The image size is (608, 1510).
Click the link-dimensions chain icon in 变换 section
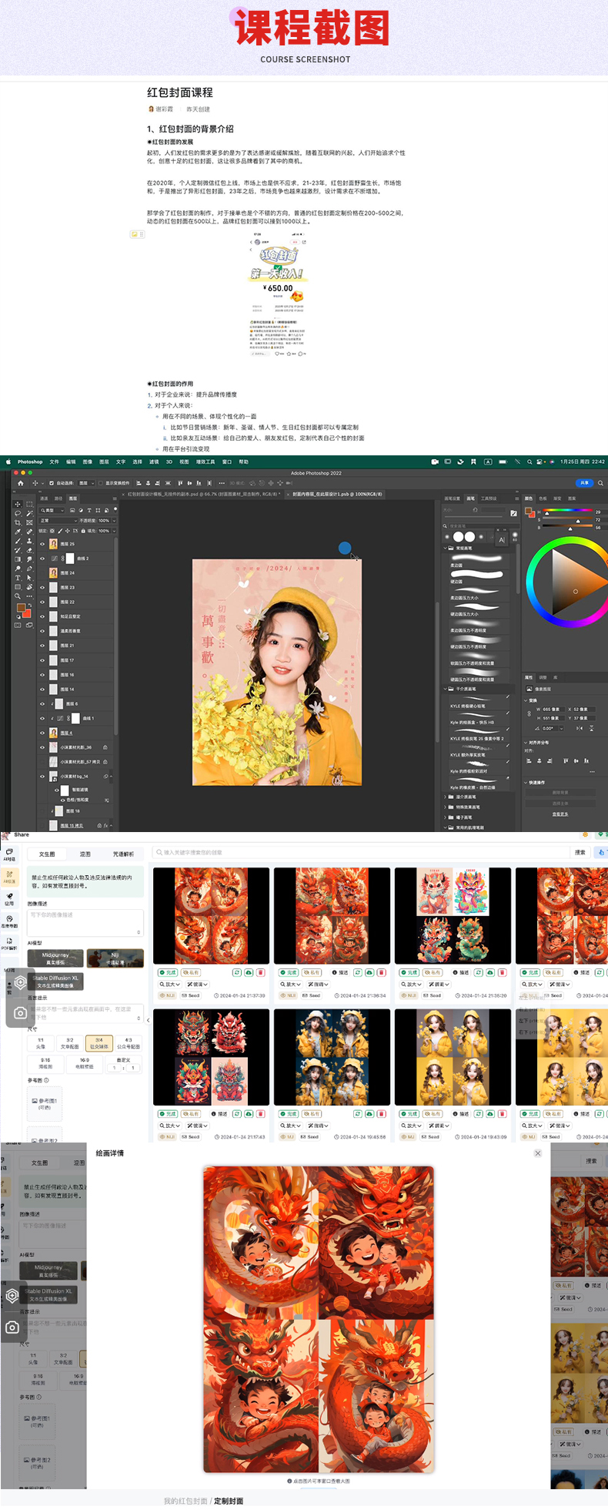(529, 713)
